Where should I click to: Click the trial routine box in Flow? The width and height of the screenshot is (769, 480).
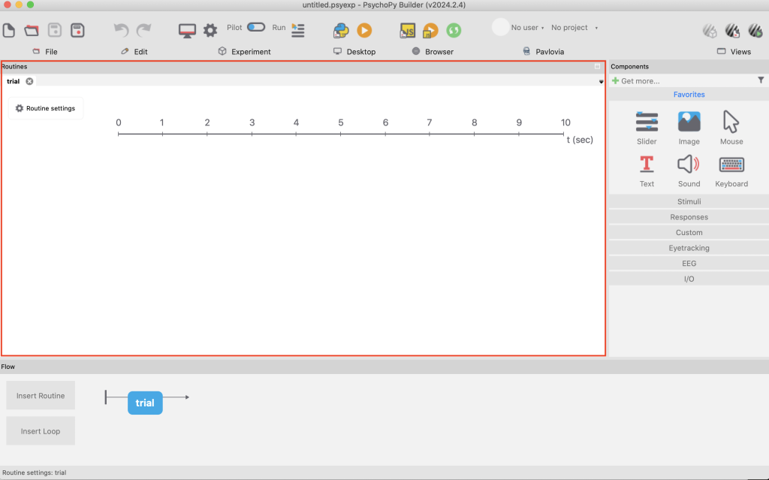coord(145,403)
